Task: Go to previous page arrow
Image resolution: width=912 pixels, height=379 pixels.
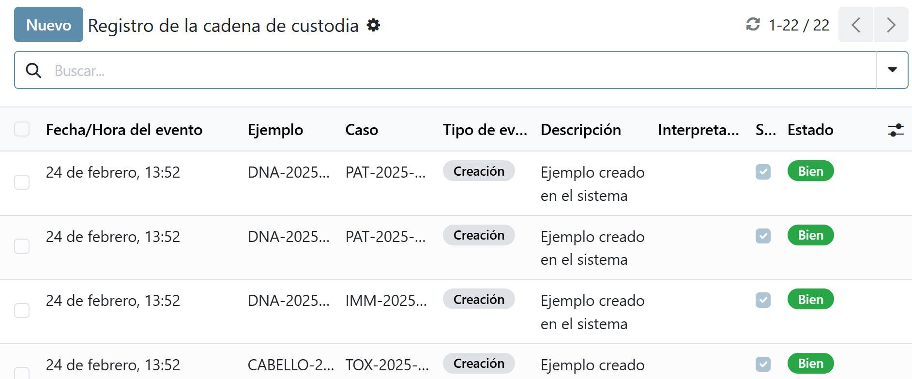Action: click(x=855, y=25)
